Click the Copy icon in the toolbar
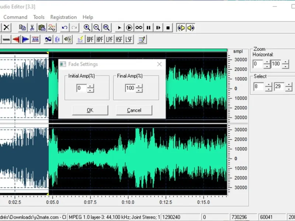 pos(22,28)
